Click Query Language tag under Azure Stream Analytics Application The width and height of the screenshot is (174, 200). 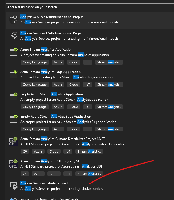35,62
